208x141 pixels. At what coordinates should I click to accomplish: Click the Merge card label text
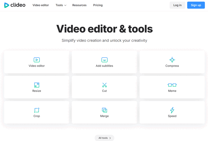tap(104, 116)
